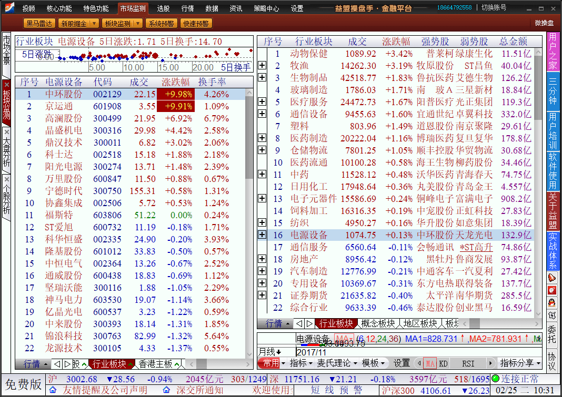This screenshot has width=562, height=397.
Task: Click previous indicator arrow left of MA
Action: point(419,363)
